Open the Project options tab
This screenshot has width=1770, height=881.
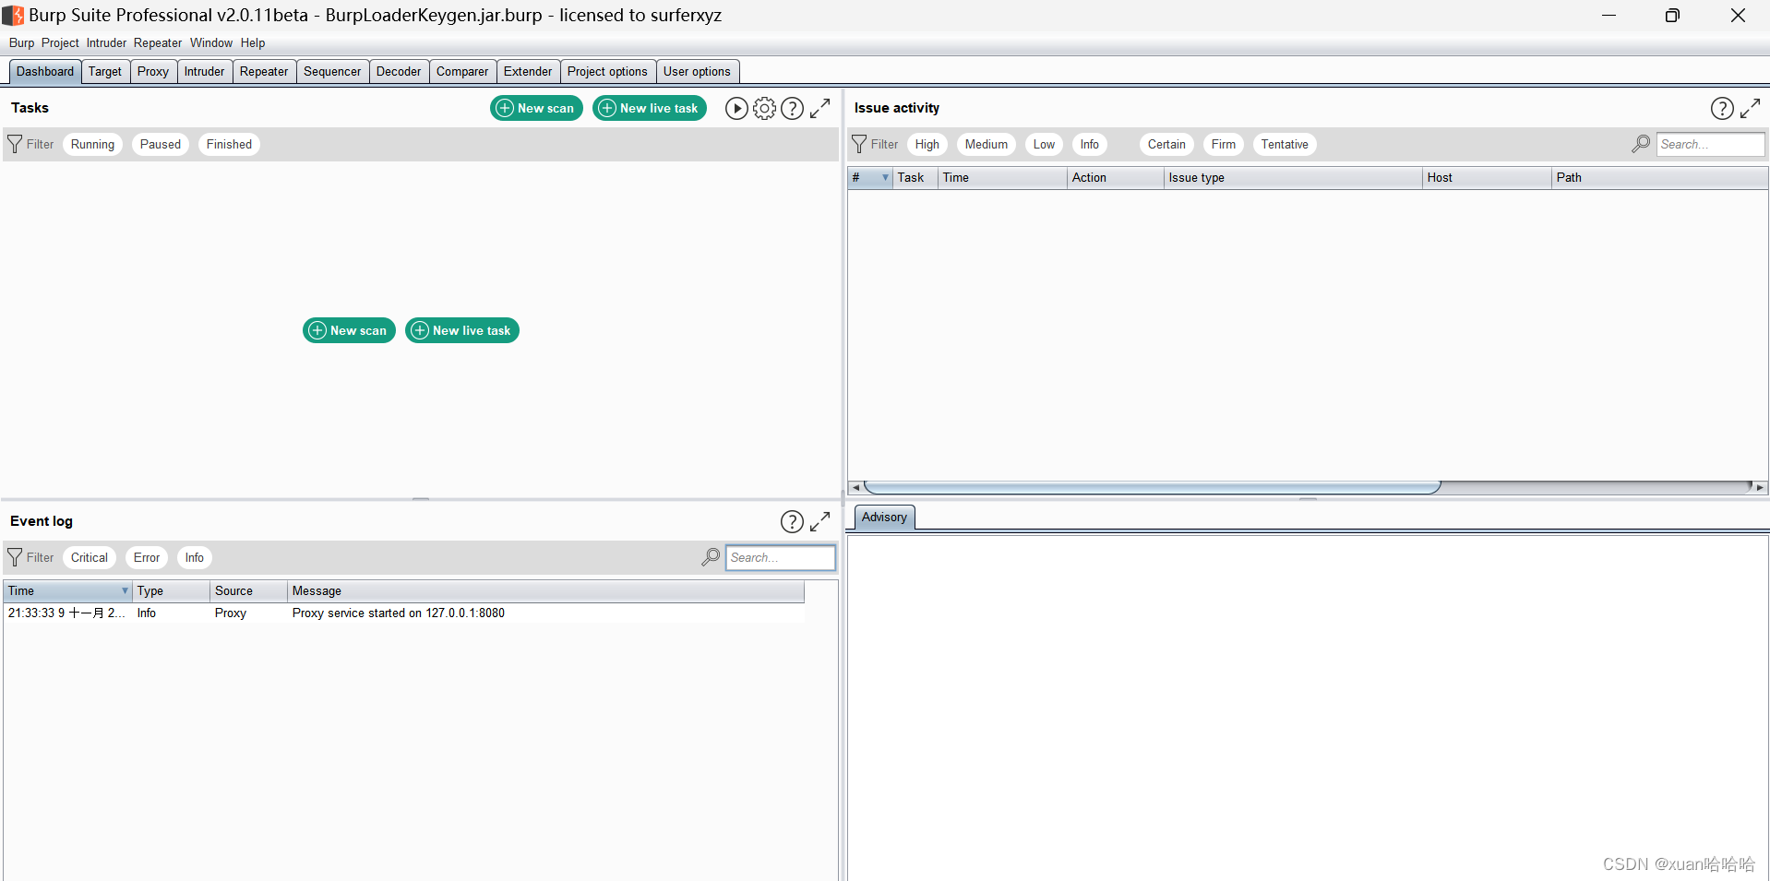click(x=607, y=72)
